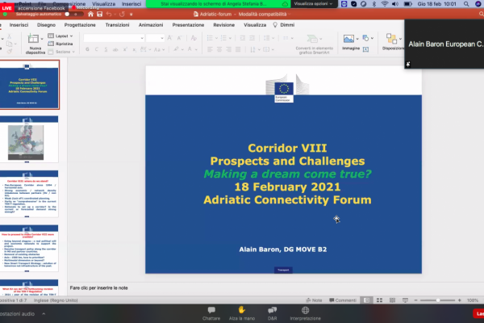Viewport: 484px width, 323px height.
Task: Click the Undo arrow icon
Action: coord(109,15)
